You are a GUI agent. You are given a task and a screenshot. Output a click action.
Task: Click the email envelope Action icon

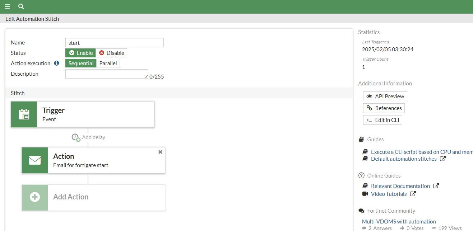click(x=35, y=160)
